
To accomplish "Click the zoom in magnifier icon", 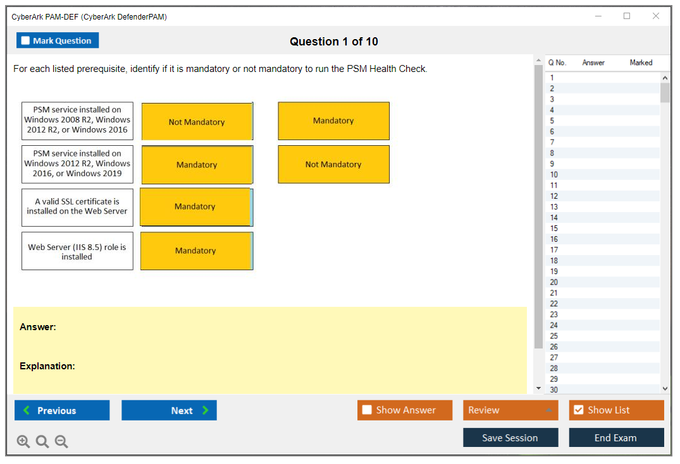I will point(23,442).
